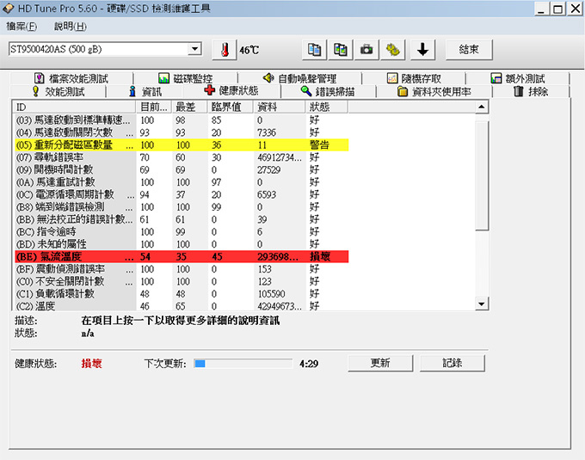This screenshot has width=585, height=460.
Task: Switch to the 額外測試 tab
Action: [x=518, y=78]
